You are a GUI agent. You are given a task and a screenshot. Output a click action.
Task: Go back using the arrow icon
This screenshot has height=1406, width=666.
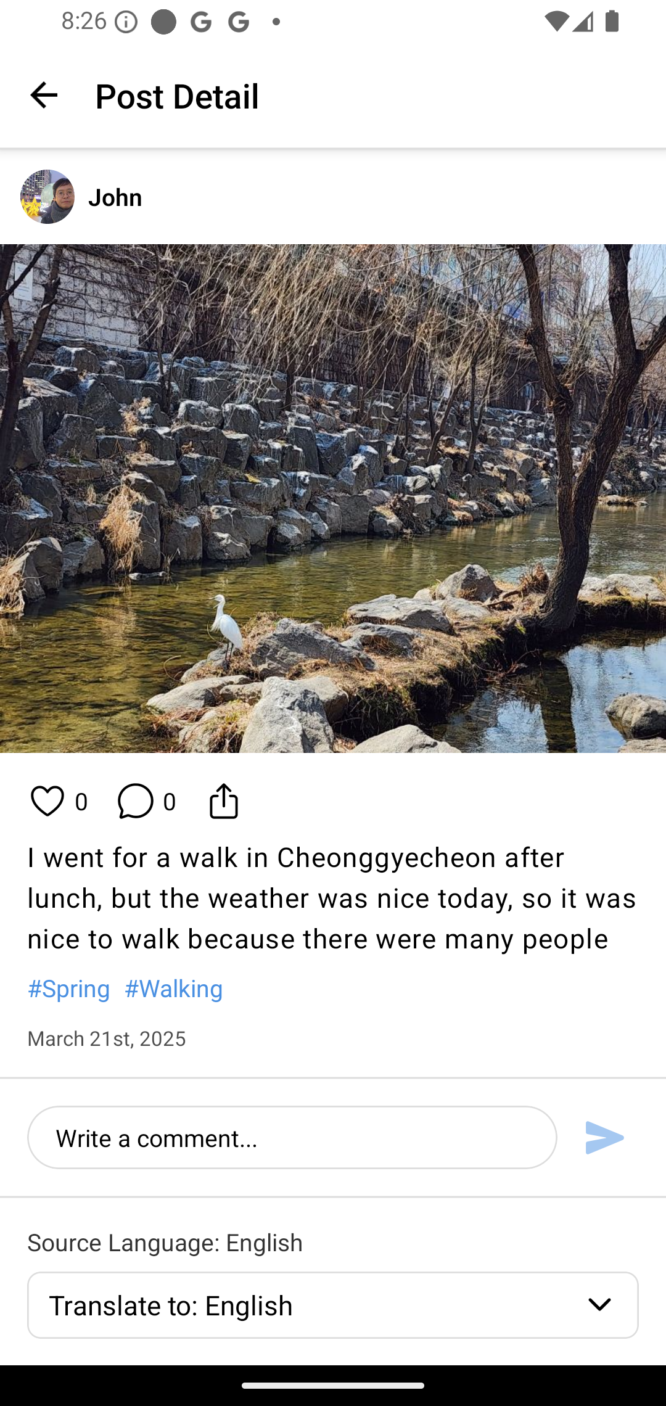[44, 96]
